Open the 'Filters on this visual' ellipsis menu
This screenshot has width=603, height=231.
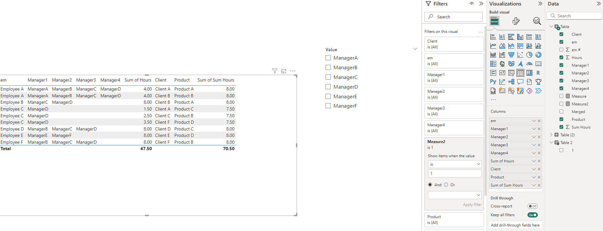click(481, 32)
